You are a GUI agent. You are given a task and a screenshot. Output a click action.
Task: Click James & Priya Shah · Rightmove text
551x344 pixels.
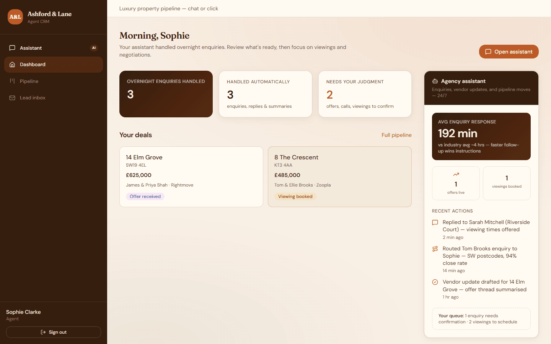pyautogui.click(x=160, y=185)
